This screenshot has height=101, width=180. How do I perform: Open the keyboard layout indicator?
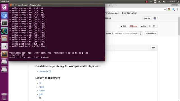point(155,2)
